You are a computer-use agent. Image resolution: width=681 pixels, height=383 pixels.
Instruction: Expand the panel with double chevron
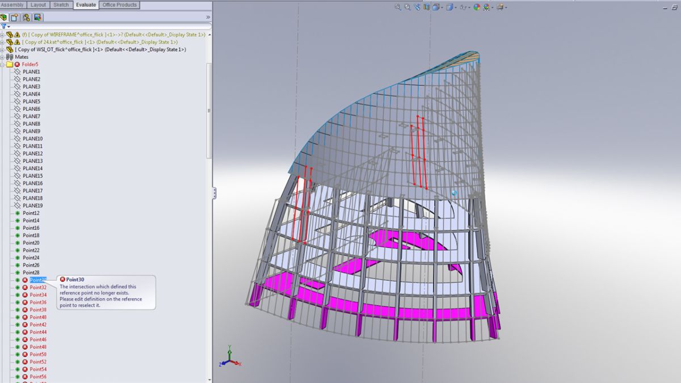click(x=208, y=17)
